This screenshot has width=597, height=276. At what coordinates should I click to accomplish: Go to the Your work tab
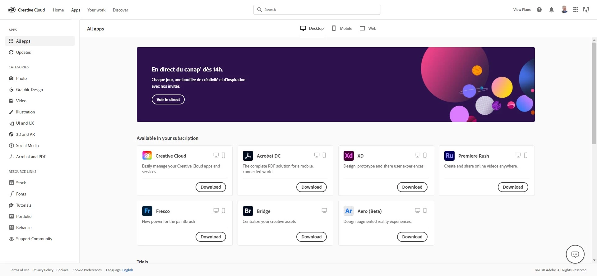96,10
